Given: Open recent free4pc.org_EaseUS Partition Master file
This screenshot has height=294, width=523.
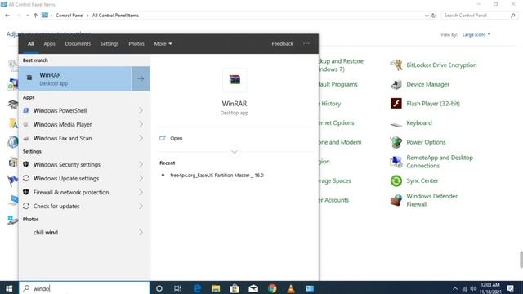Looking at the screenshot, I should [217, 176].
